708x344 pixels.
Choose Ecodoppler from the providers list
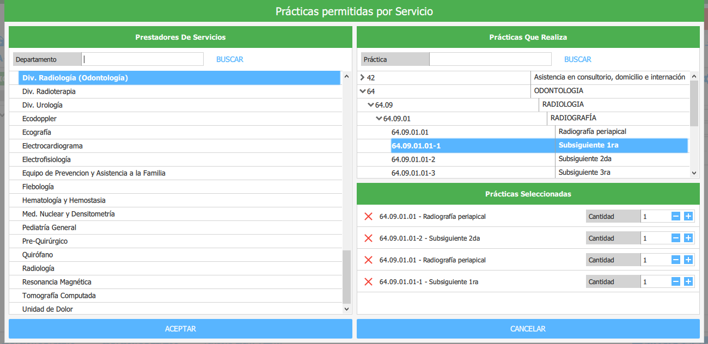[x=39, y=119]
